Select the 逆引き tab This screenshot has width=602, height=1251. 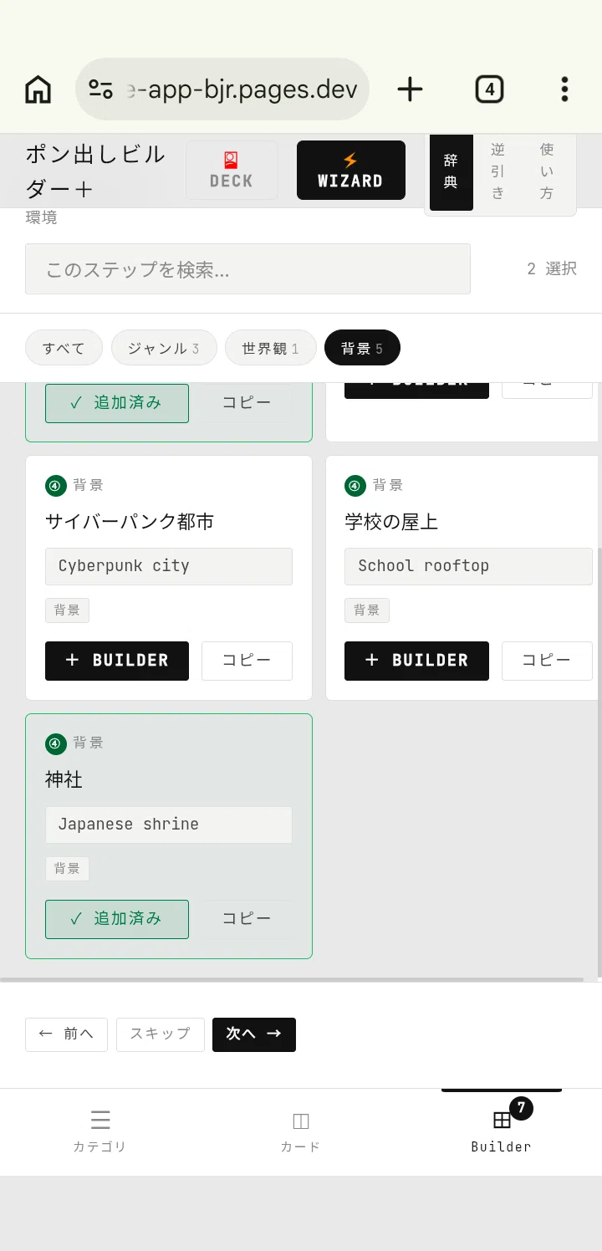[498, 171]
